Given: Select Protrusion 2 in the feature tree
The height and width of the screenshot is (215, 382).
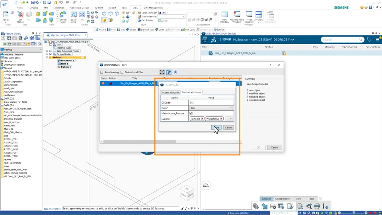Looking at the screenshot, I should pos(67,61).
